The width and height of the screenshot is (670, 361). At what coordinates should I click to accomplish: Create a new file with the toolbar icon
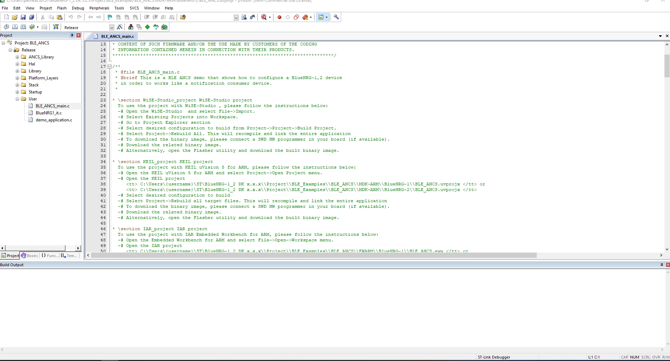click(6, 17)
